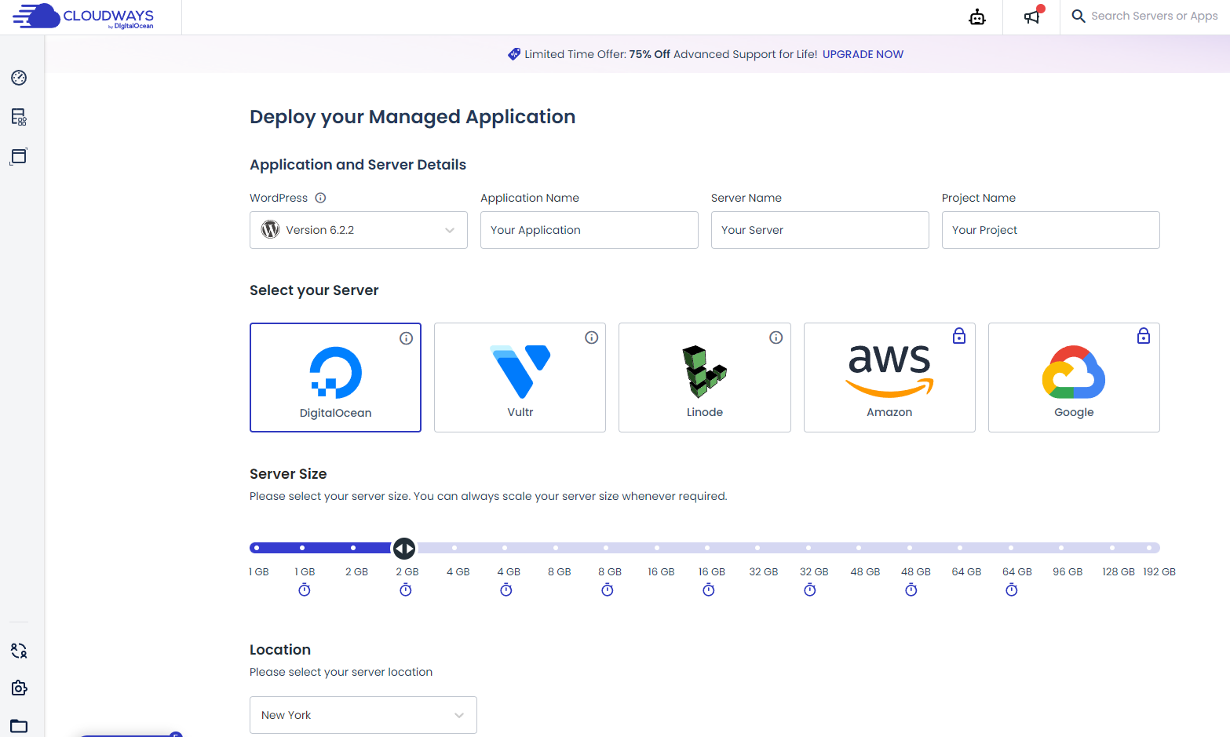
Task: Click the Application Name input field
Action: point(589,230)
